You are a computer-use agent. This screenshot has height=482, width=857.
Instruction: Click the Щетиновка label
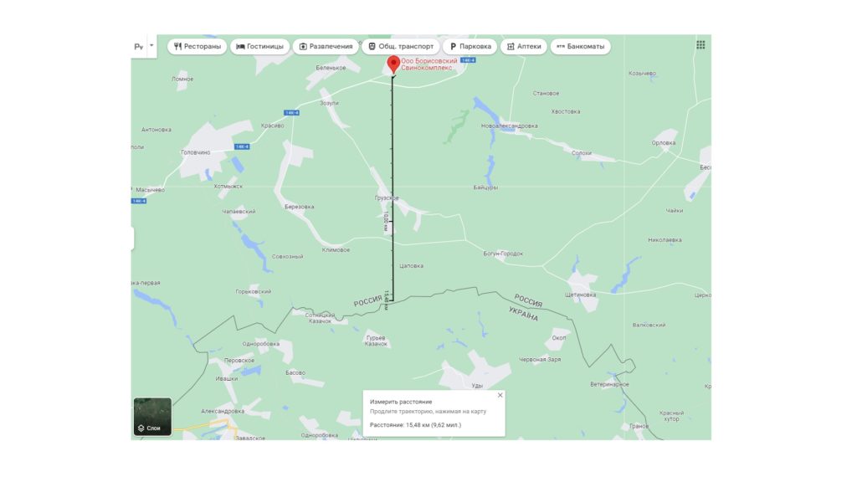point(580,295)
